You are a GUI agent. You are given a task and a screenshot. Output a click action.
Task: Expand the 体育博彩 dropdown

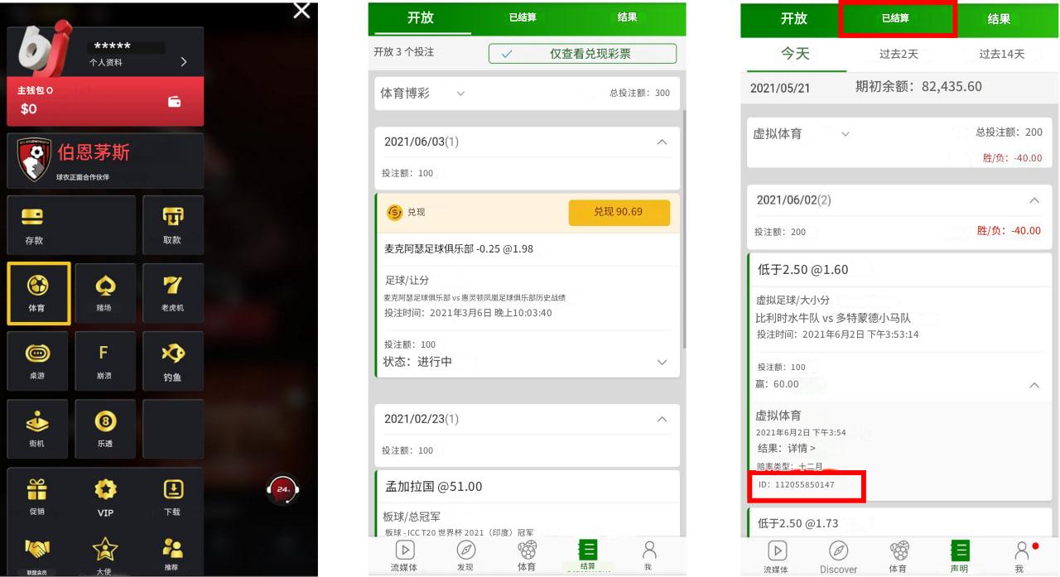point(422,94)
